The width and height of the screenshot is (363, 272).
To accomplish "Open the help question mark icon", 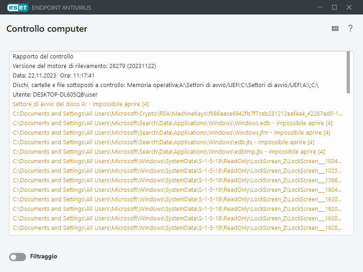I will (x=350, y=29).
